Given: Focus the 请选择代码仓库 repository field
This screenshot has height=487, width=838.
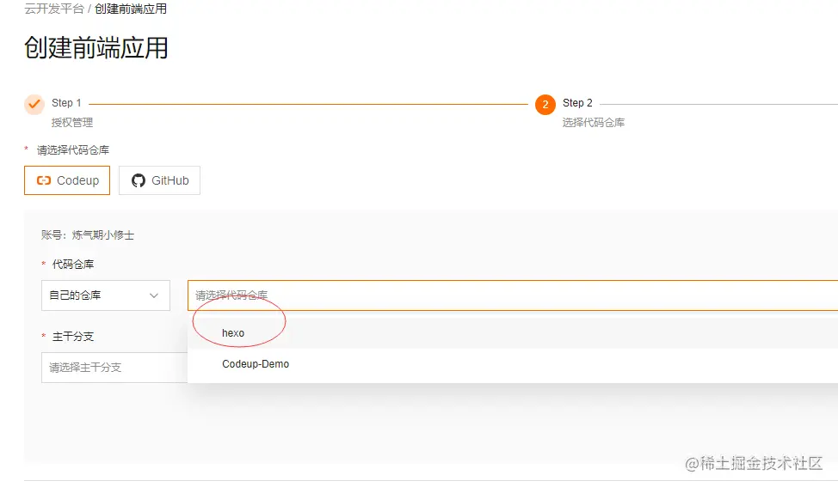Looking at the screenshot, I should pos(513,295).
